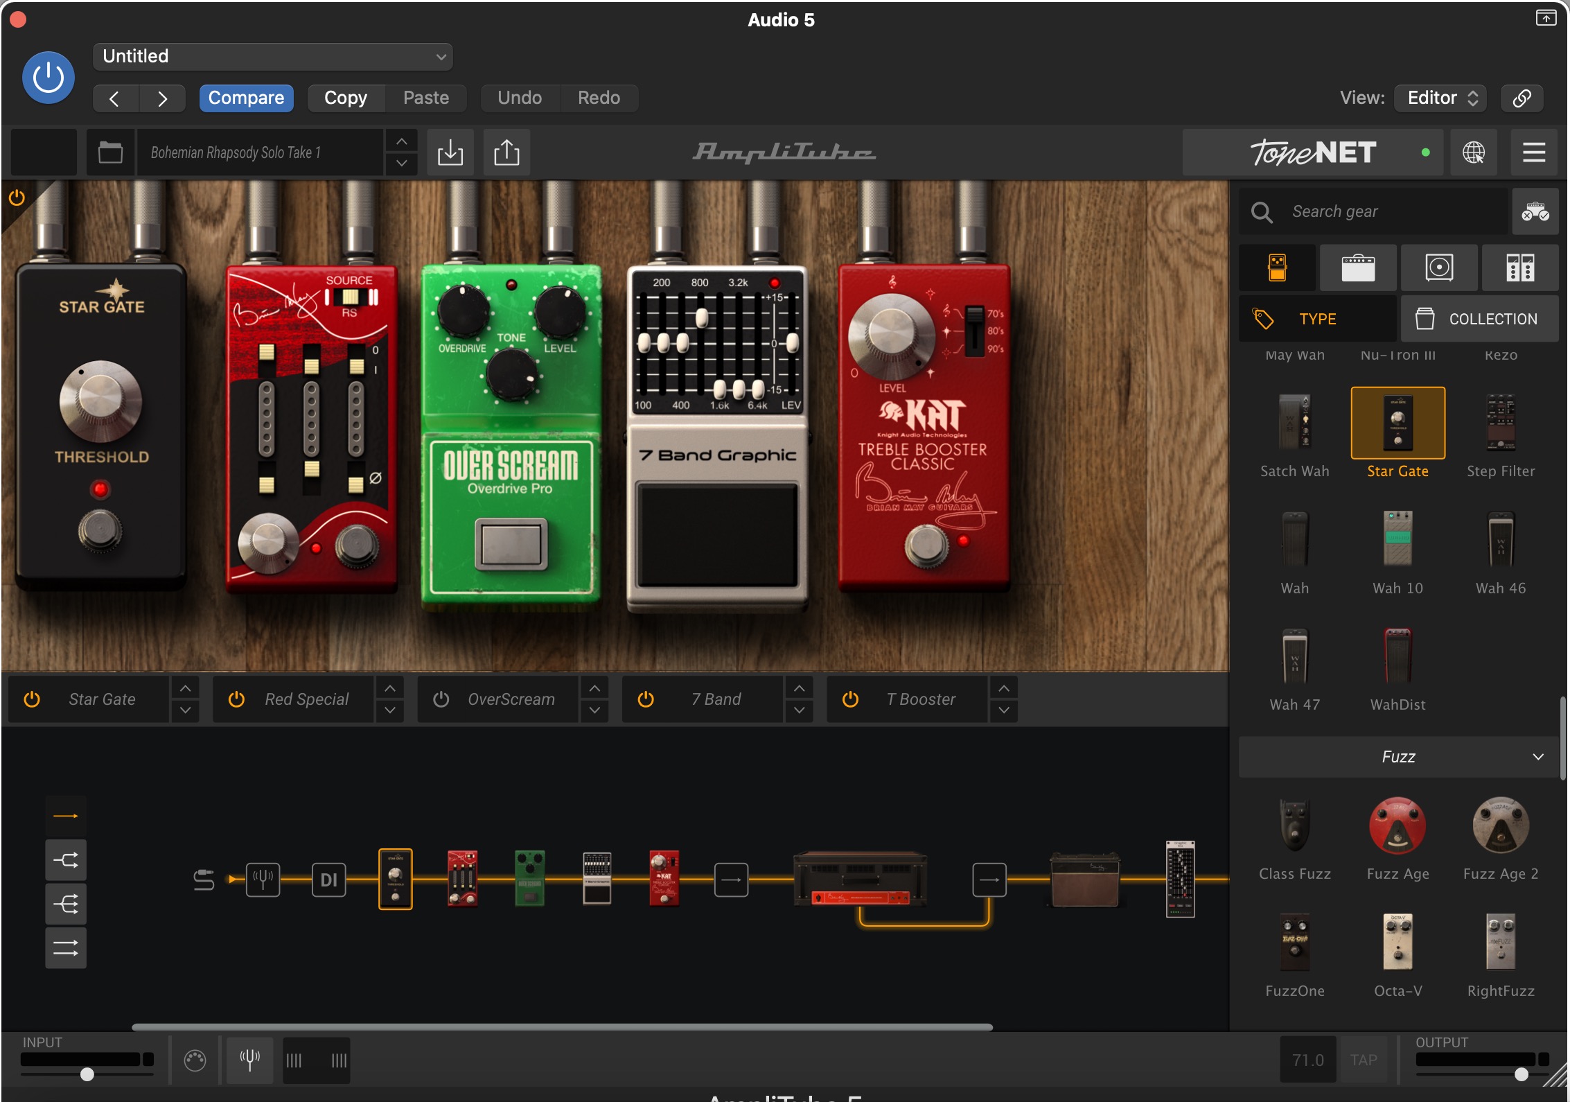Viewport: 1570px width, 1102px height.
Task: Click the Compare button
Action: [246, 98]
